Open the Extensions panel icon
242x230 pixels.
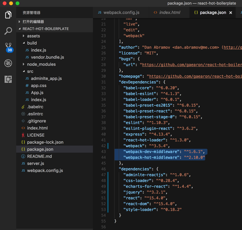coord(8,79)
